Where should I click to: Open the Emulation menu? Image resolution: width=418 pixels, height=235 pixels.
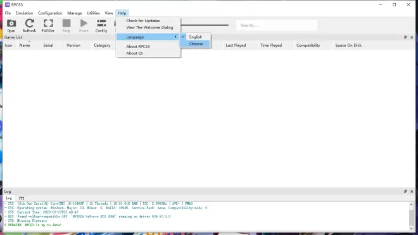[x=24, y=13]
